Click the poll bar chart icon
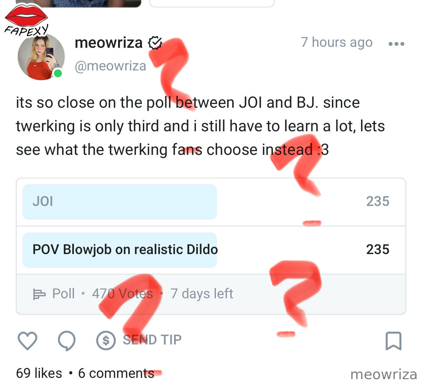 (39, 294)
